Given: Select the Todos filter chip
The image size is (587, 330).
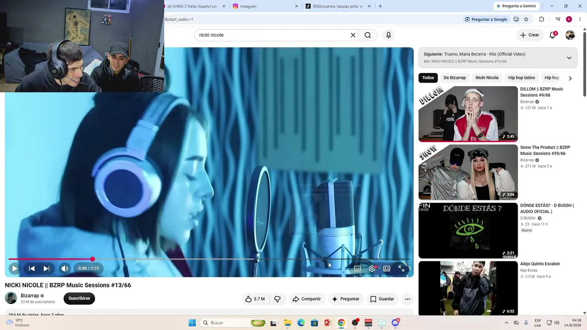Looking at the screenshot, I should (x=428, y=78).
